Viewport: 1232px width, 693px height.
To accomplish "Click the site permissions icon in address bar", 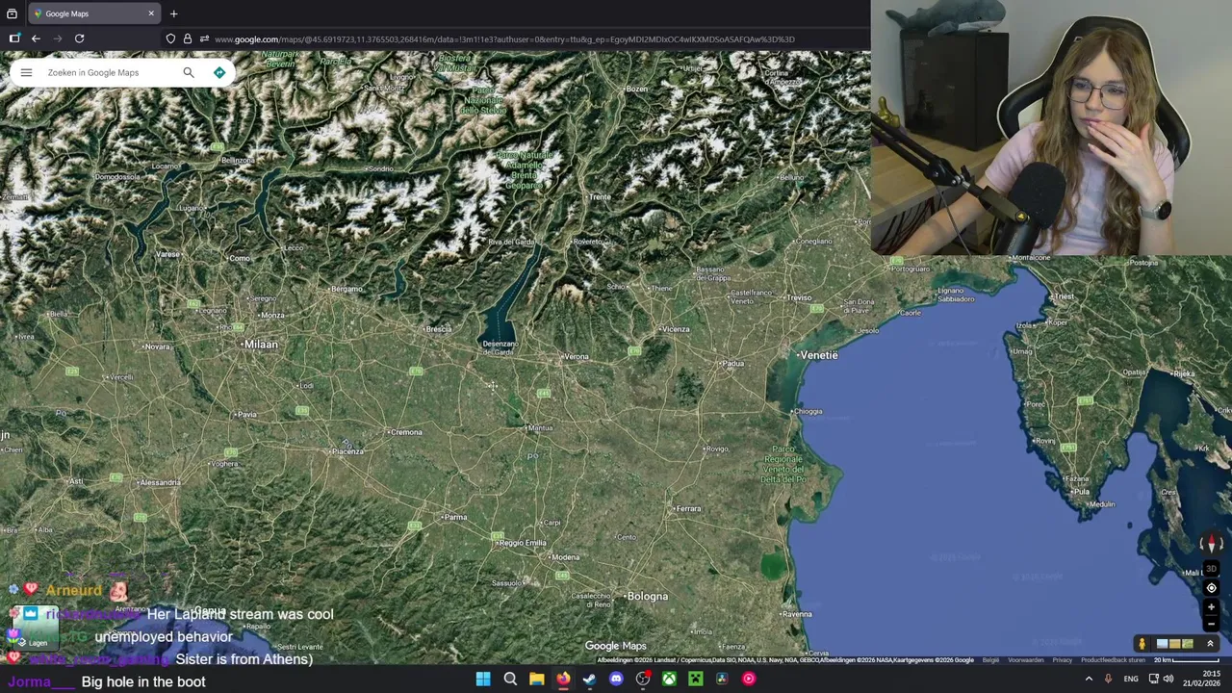I will (x=204, y=38).
